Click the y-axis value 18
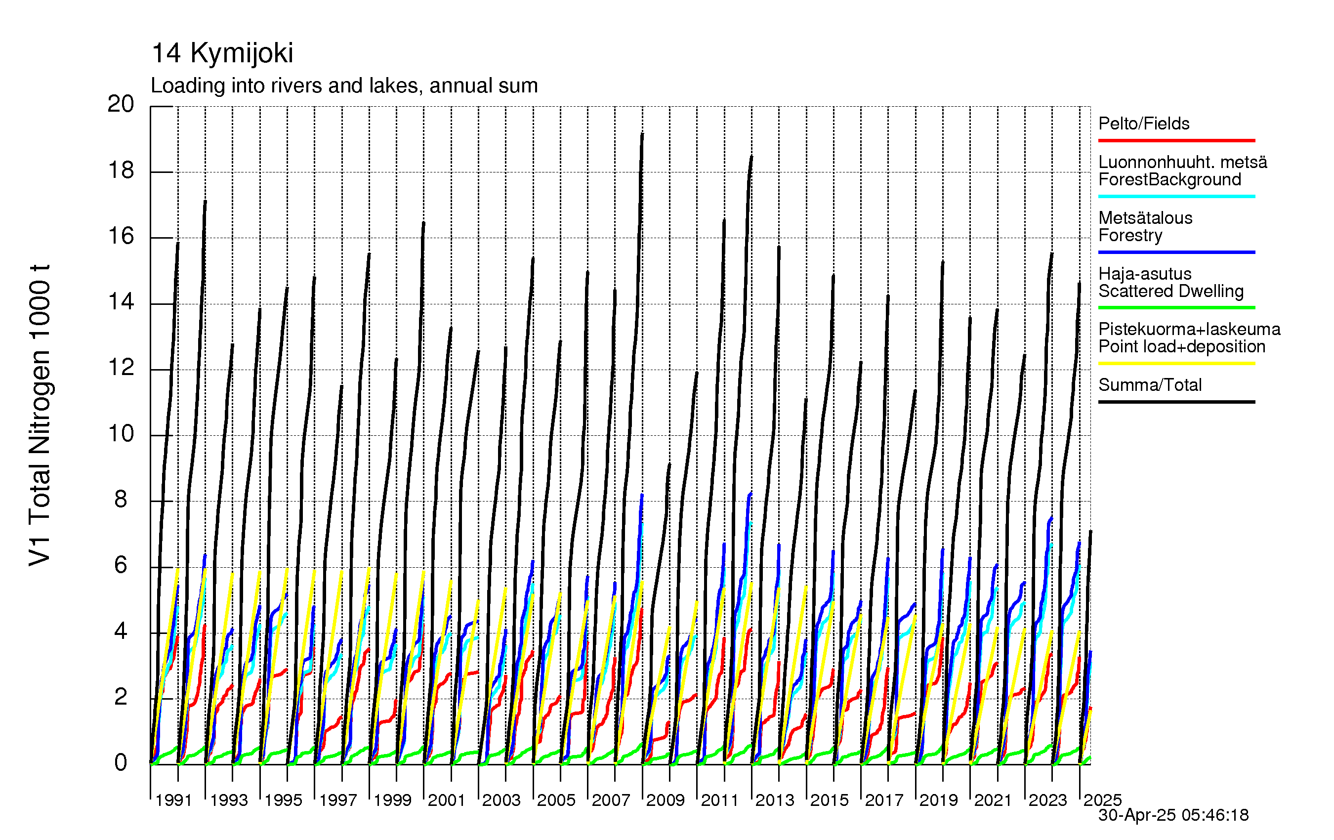 [x=121, y=170]
